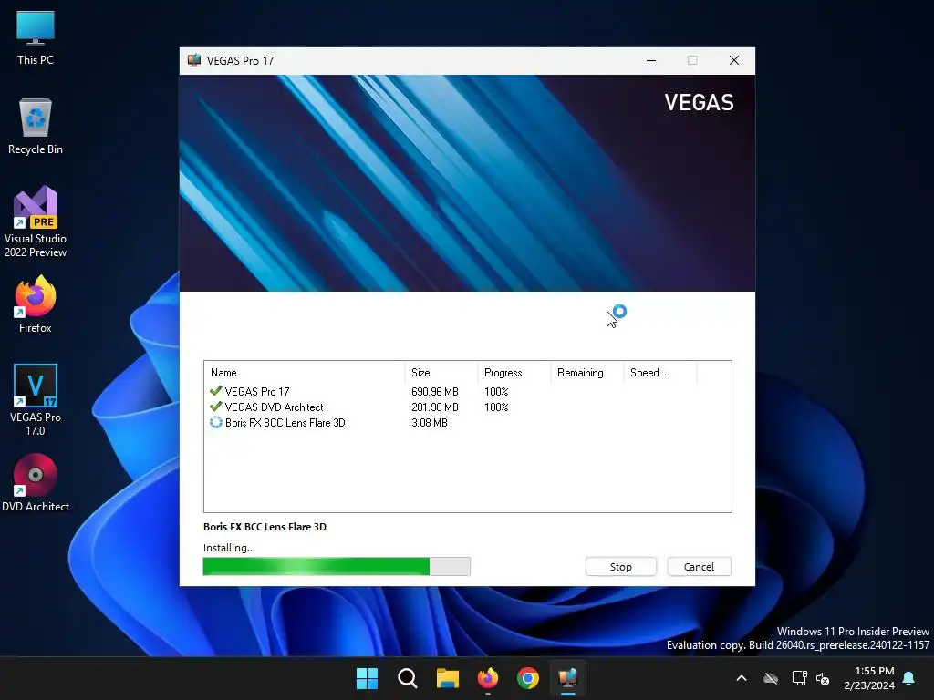
Task: Select the DVD Architect desktop shortcut
Action: point(36,483)
